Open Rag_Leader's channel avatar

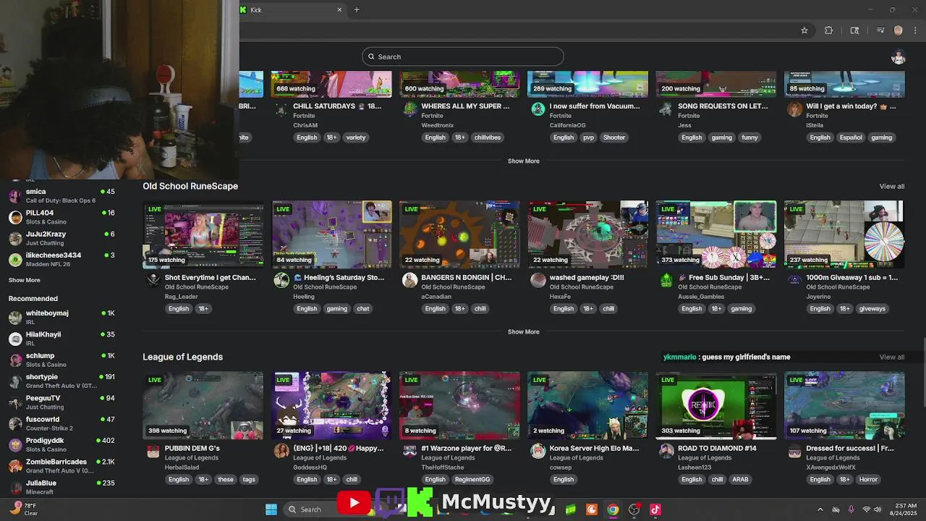click(153, 281)
